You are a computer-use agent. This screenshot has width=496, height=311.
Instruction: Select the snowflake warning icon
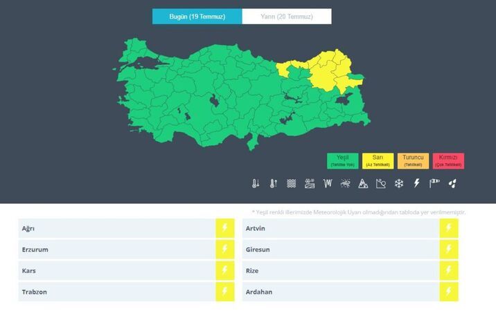tap(399, 183)
